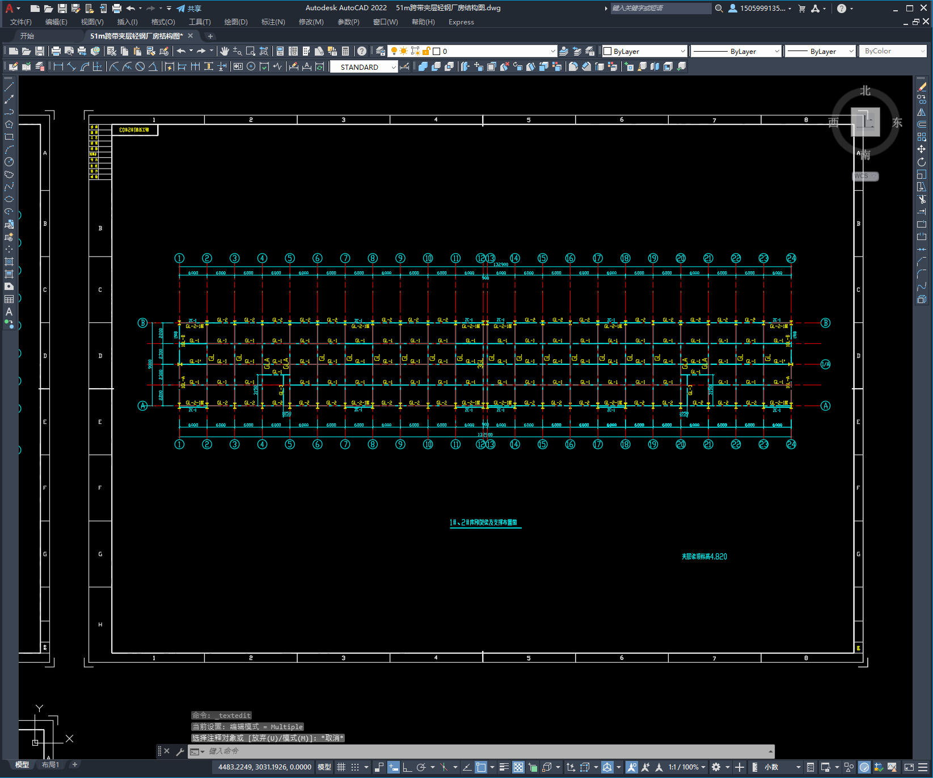Select the Move tool in modify toolbar
Screen dimensions: 933x778
tap(922, 149)
